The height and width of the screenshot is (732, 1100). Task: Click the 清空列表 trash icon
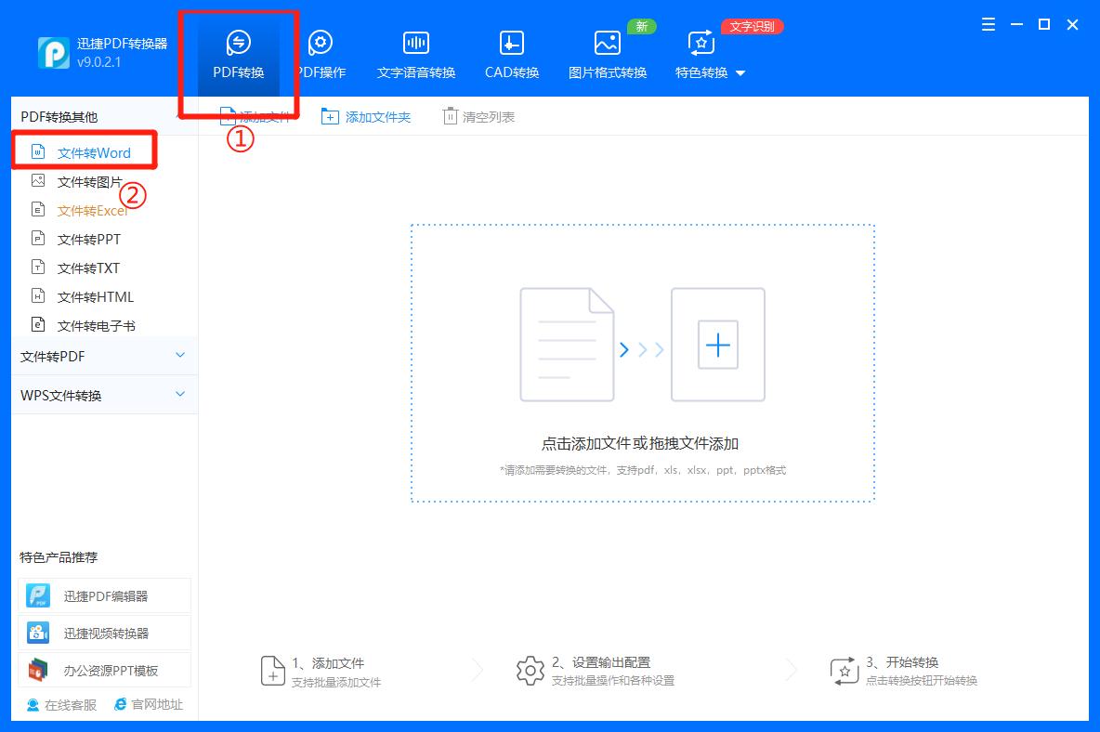point(451,115)
